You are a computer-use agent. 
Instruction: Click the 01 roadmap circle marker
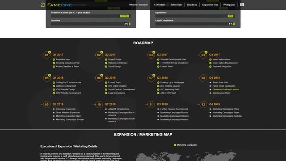[46, 55]
